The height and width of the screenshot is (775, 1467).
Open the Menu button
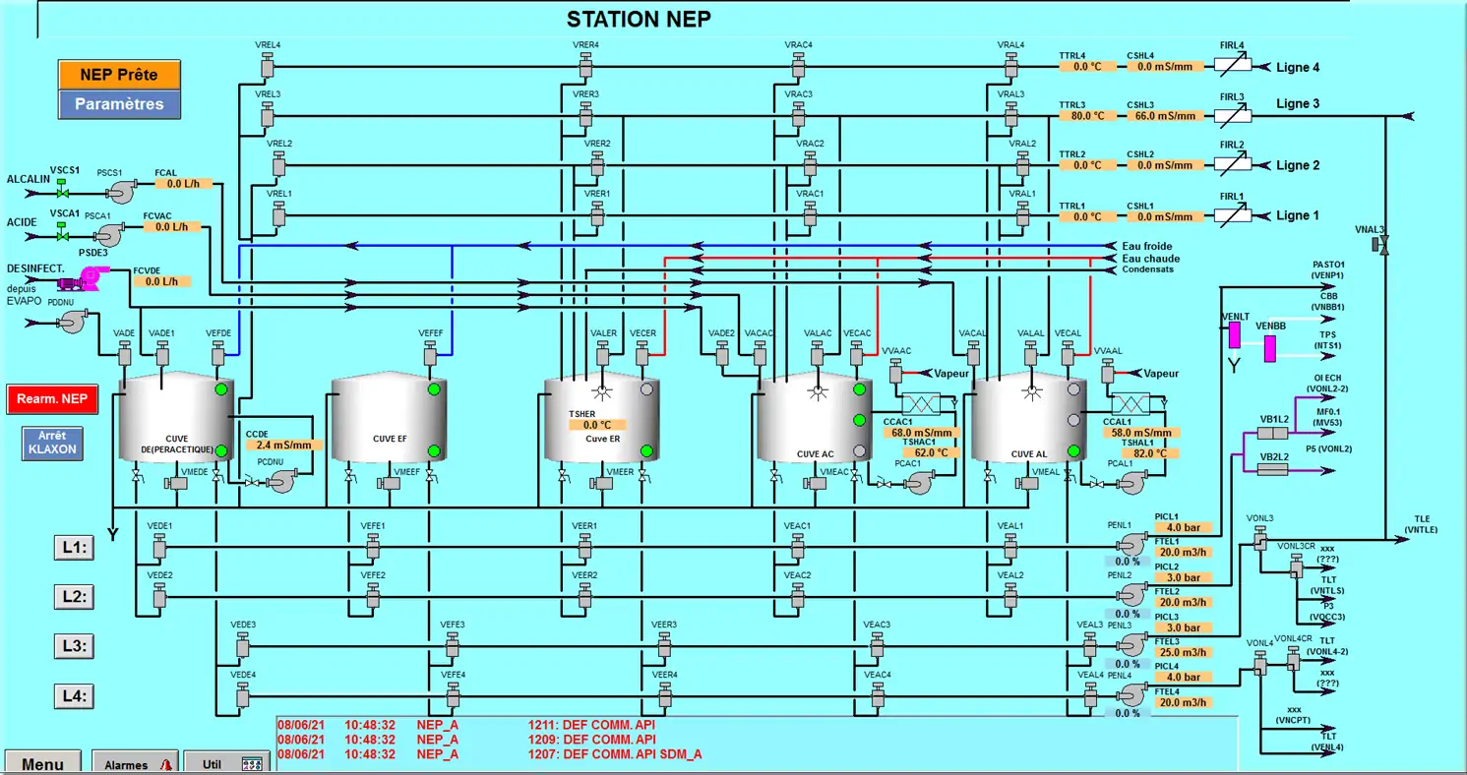[43, 763]
